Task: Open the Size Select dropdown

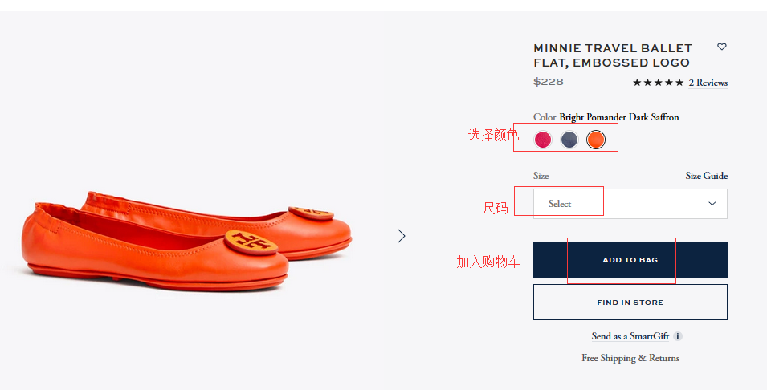Action: (x=630, y=204)
